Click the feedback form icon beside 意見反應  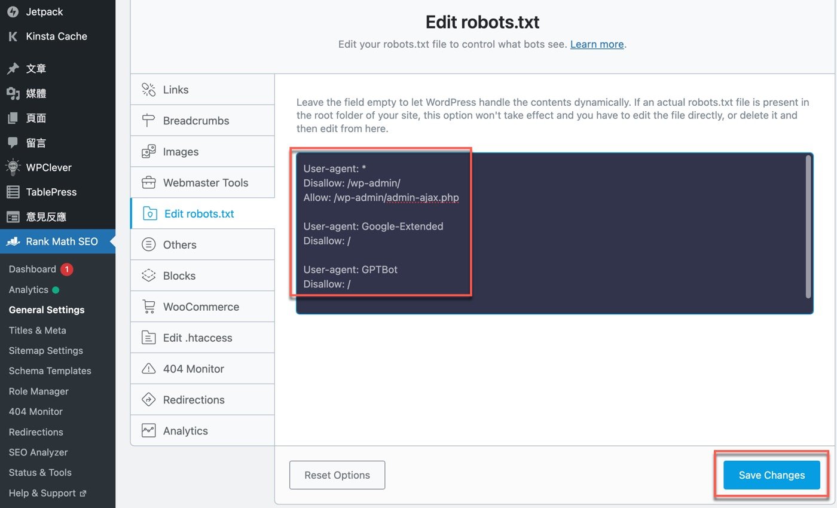coord(13,217)
